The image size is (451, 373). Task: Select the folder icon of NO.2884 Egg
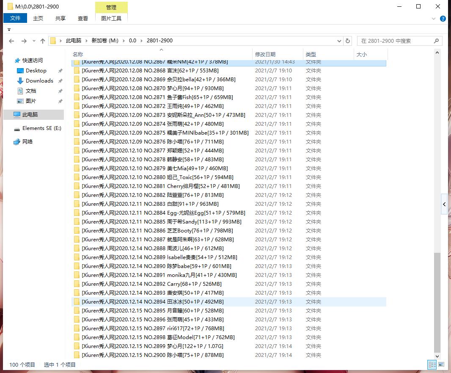[77, 213]
